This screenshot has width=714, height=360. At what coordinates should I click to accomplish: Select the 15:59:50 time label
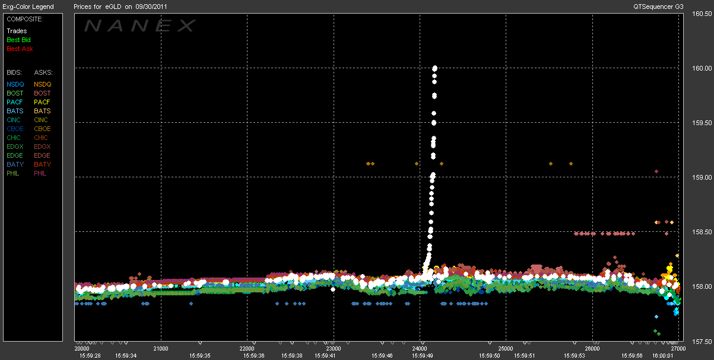[490, 356]
